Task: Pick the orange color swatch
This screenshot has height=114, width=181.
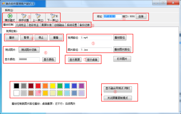Action: (x=45, y=86)
